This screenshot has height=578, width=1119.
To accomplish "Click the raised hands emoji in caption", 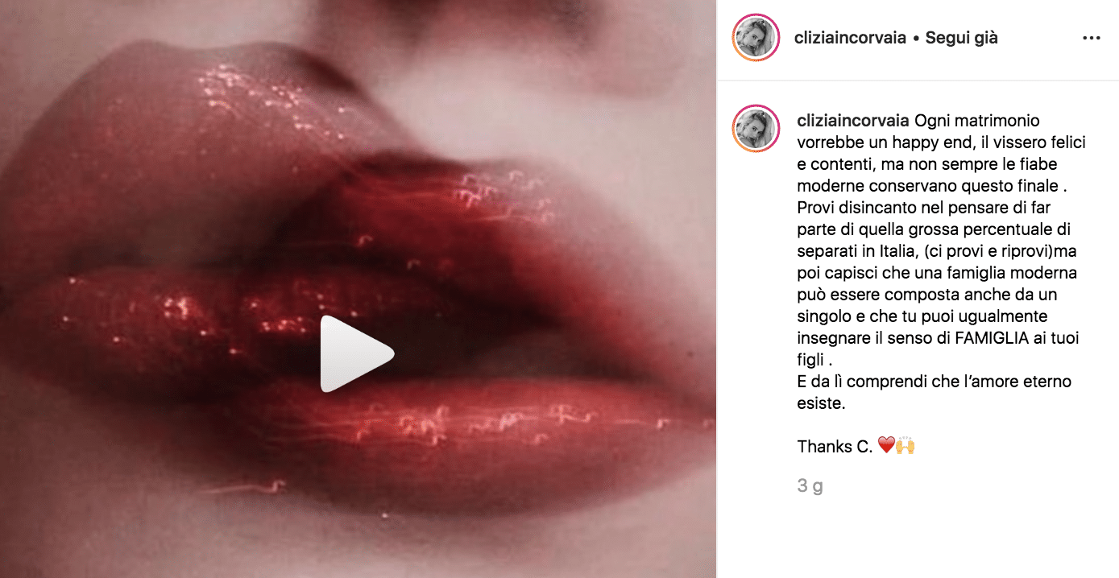I will [x=906, y=445].
